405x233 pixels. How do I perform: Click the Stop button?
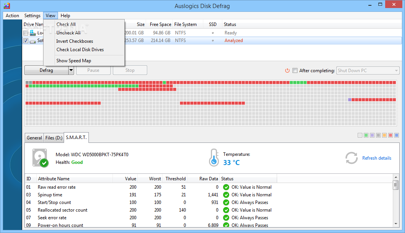[x=130, y=70]
